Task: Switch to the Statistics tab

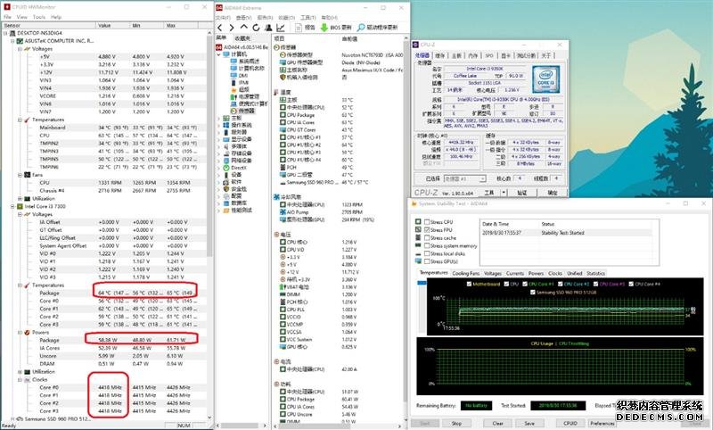Action: [595, 274]
